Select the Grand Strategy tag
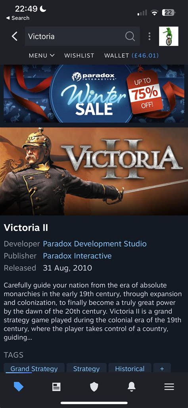 tap(34, 368)
